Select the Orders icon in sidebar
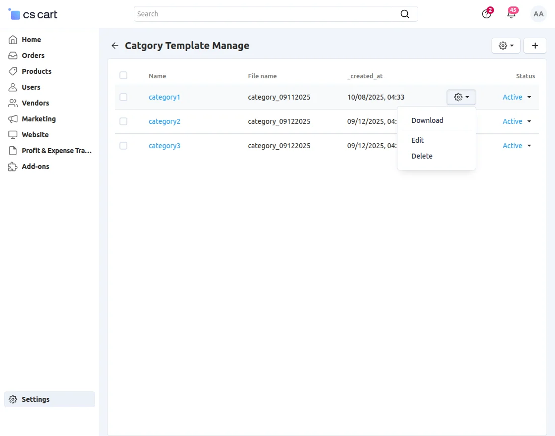 click(x=12, y=55)
